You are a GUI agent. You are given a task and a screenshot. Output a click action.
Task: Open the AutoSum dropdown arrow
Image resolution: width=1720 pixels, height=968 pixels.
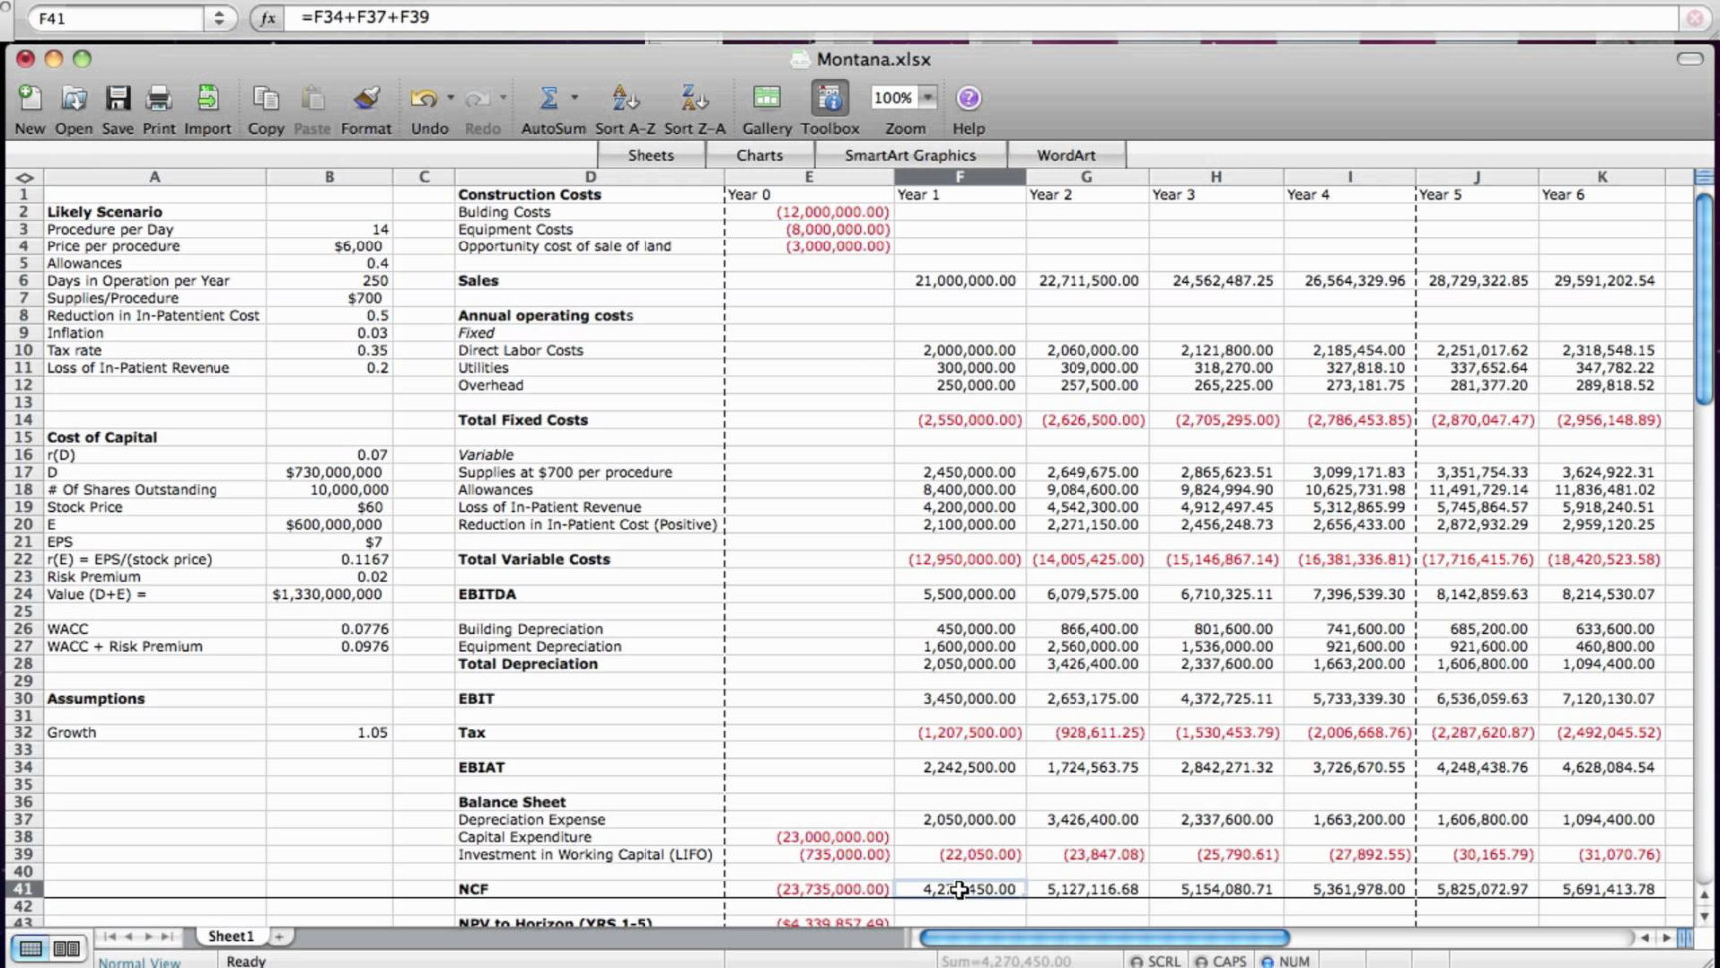573,97
